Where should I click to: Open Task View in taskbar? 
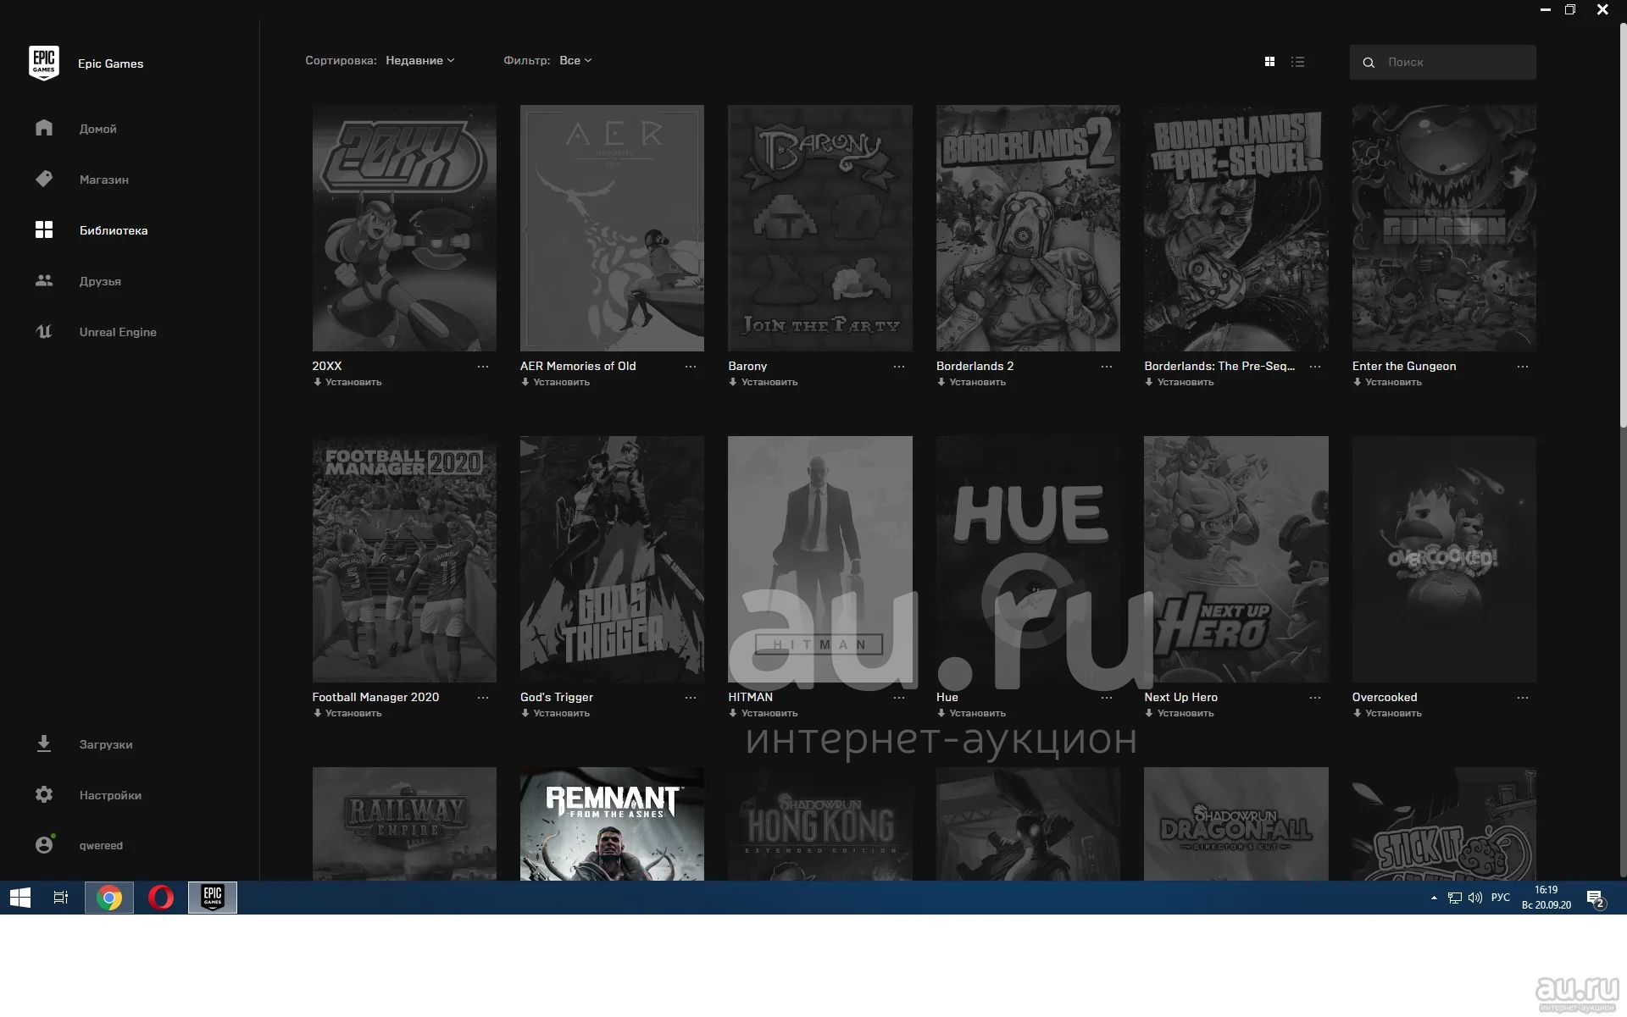61,898
